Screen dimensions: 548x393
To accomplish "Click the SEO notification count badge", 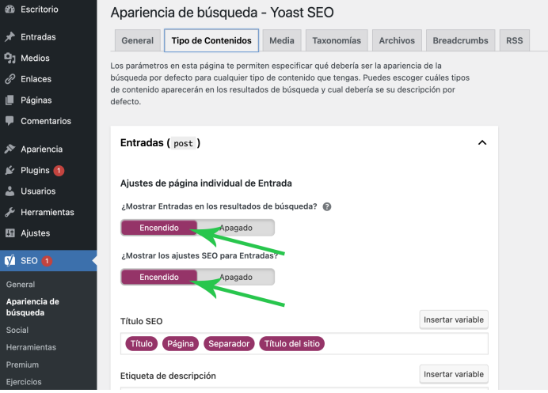I will [47, 261].
